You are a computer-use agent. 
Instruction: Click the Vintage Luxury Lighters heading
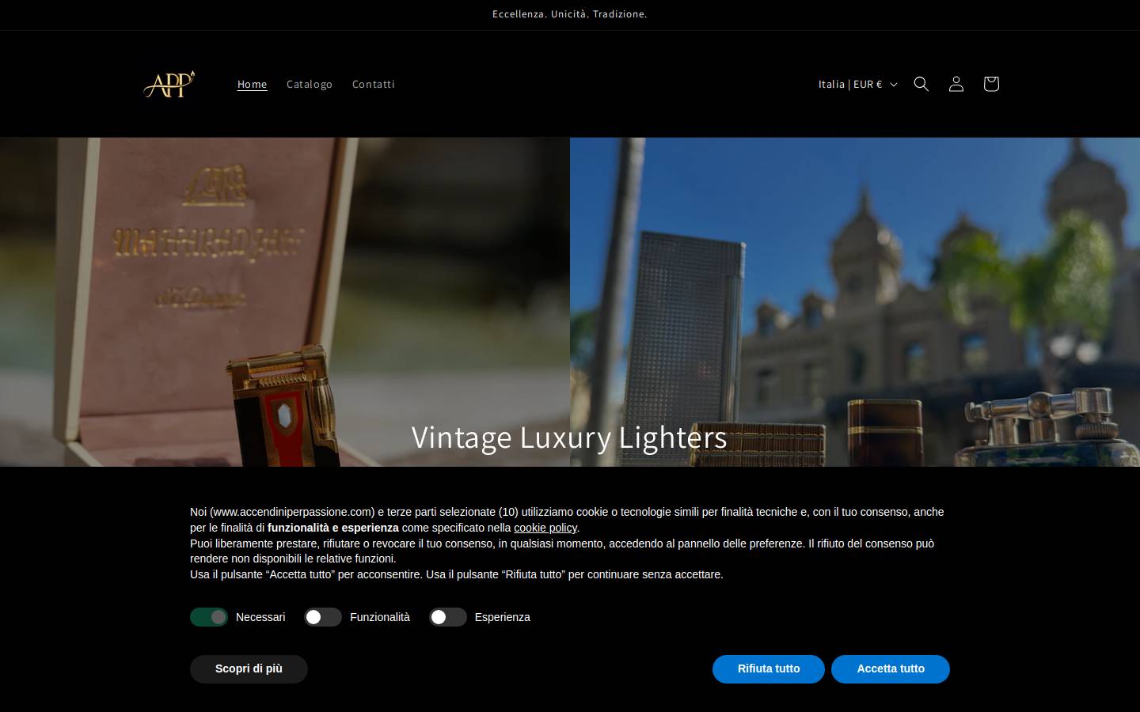pos(569,437)
